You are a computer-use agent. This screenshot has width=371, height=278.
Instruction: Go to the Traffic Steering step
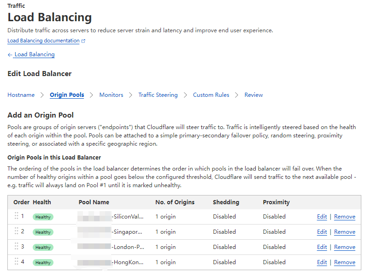click(x=158, y=95)
